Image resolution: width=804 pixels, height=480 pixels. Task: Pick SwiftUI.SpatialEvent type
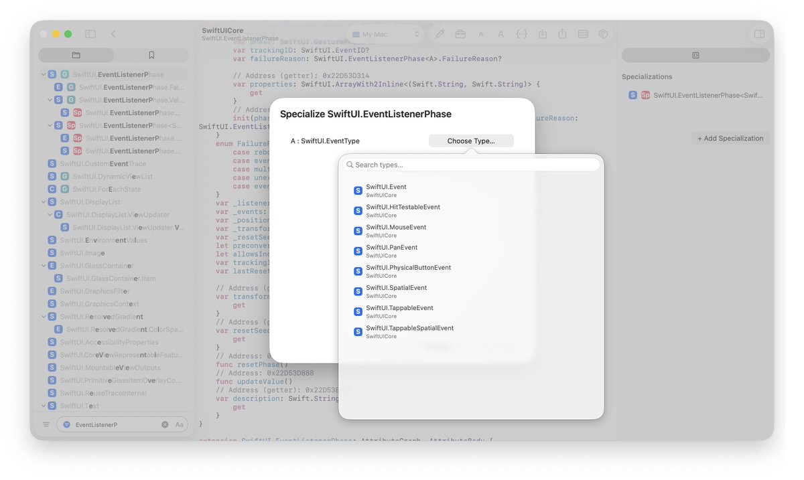click(x=471, y=291)
